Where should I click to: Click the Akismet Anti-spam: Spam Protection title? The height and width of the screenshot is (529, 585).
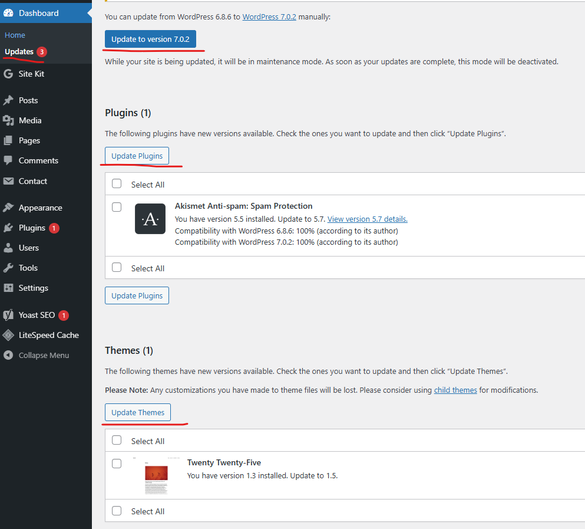pyautogui.click(x=244, y=206)
